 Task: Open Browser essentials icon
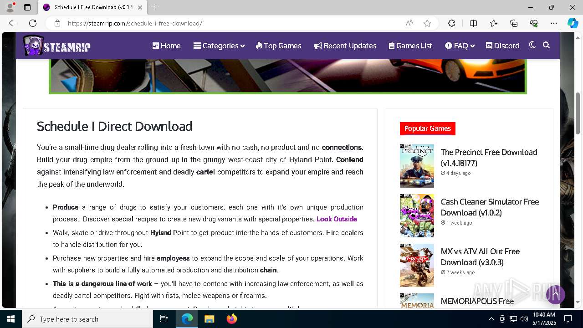534,23
